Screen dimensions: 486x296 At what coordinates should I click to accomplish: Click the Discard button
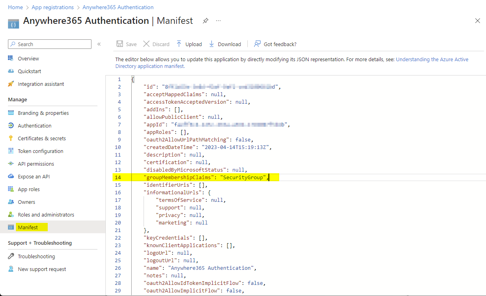(x=156, y=44)
